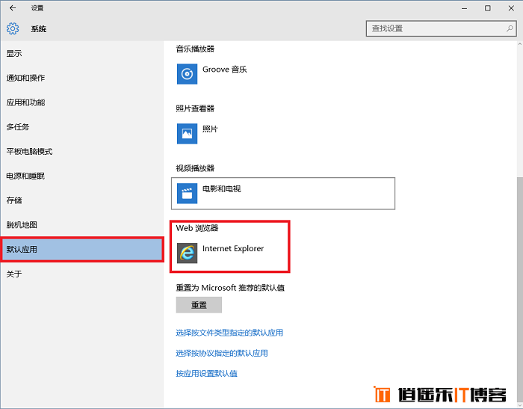
Task: Click the 系统 header title
Action: point(39,29)
